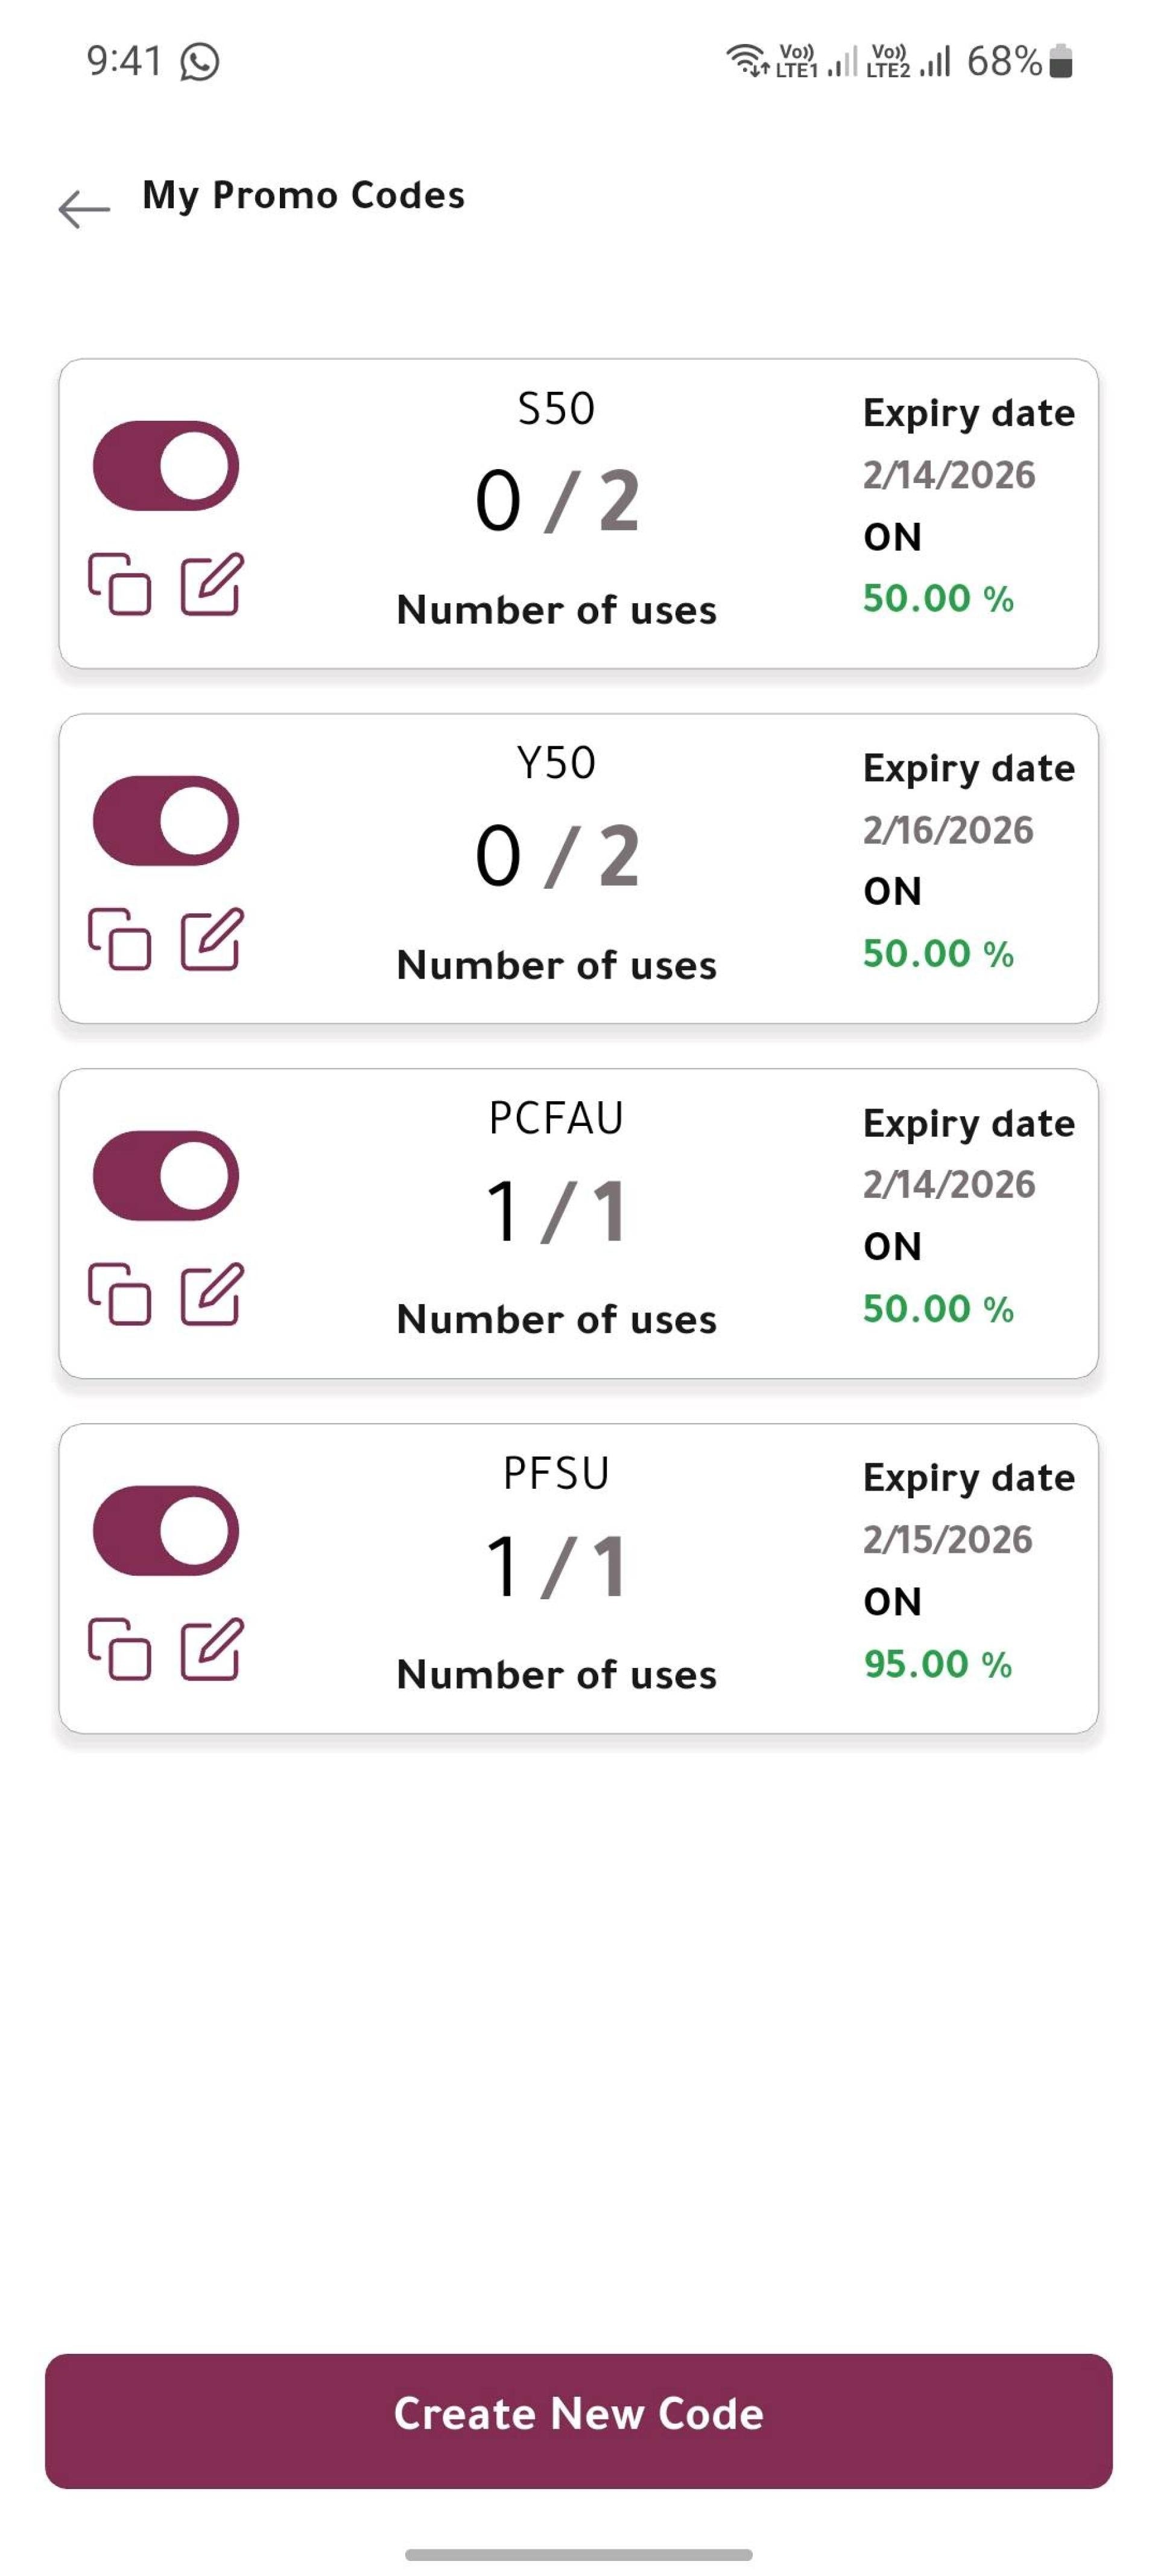1158x2576 pixels.
Task: Tap the battery indicator in status bar
Action: pos(1062,61)
